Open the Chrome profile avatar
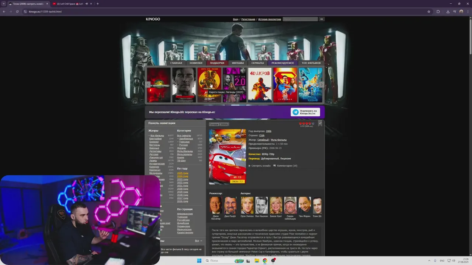This screenshot has height=265, width=472. click(461, 11)
